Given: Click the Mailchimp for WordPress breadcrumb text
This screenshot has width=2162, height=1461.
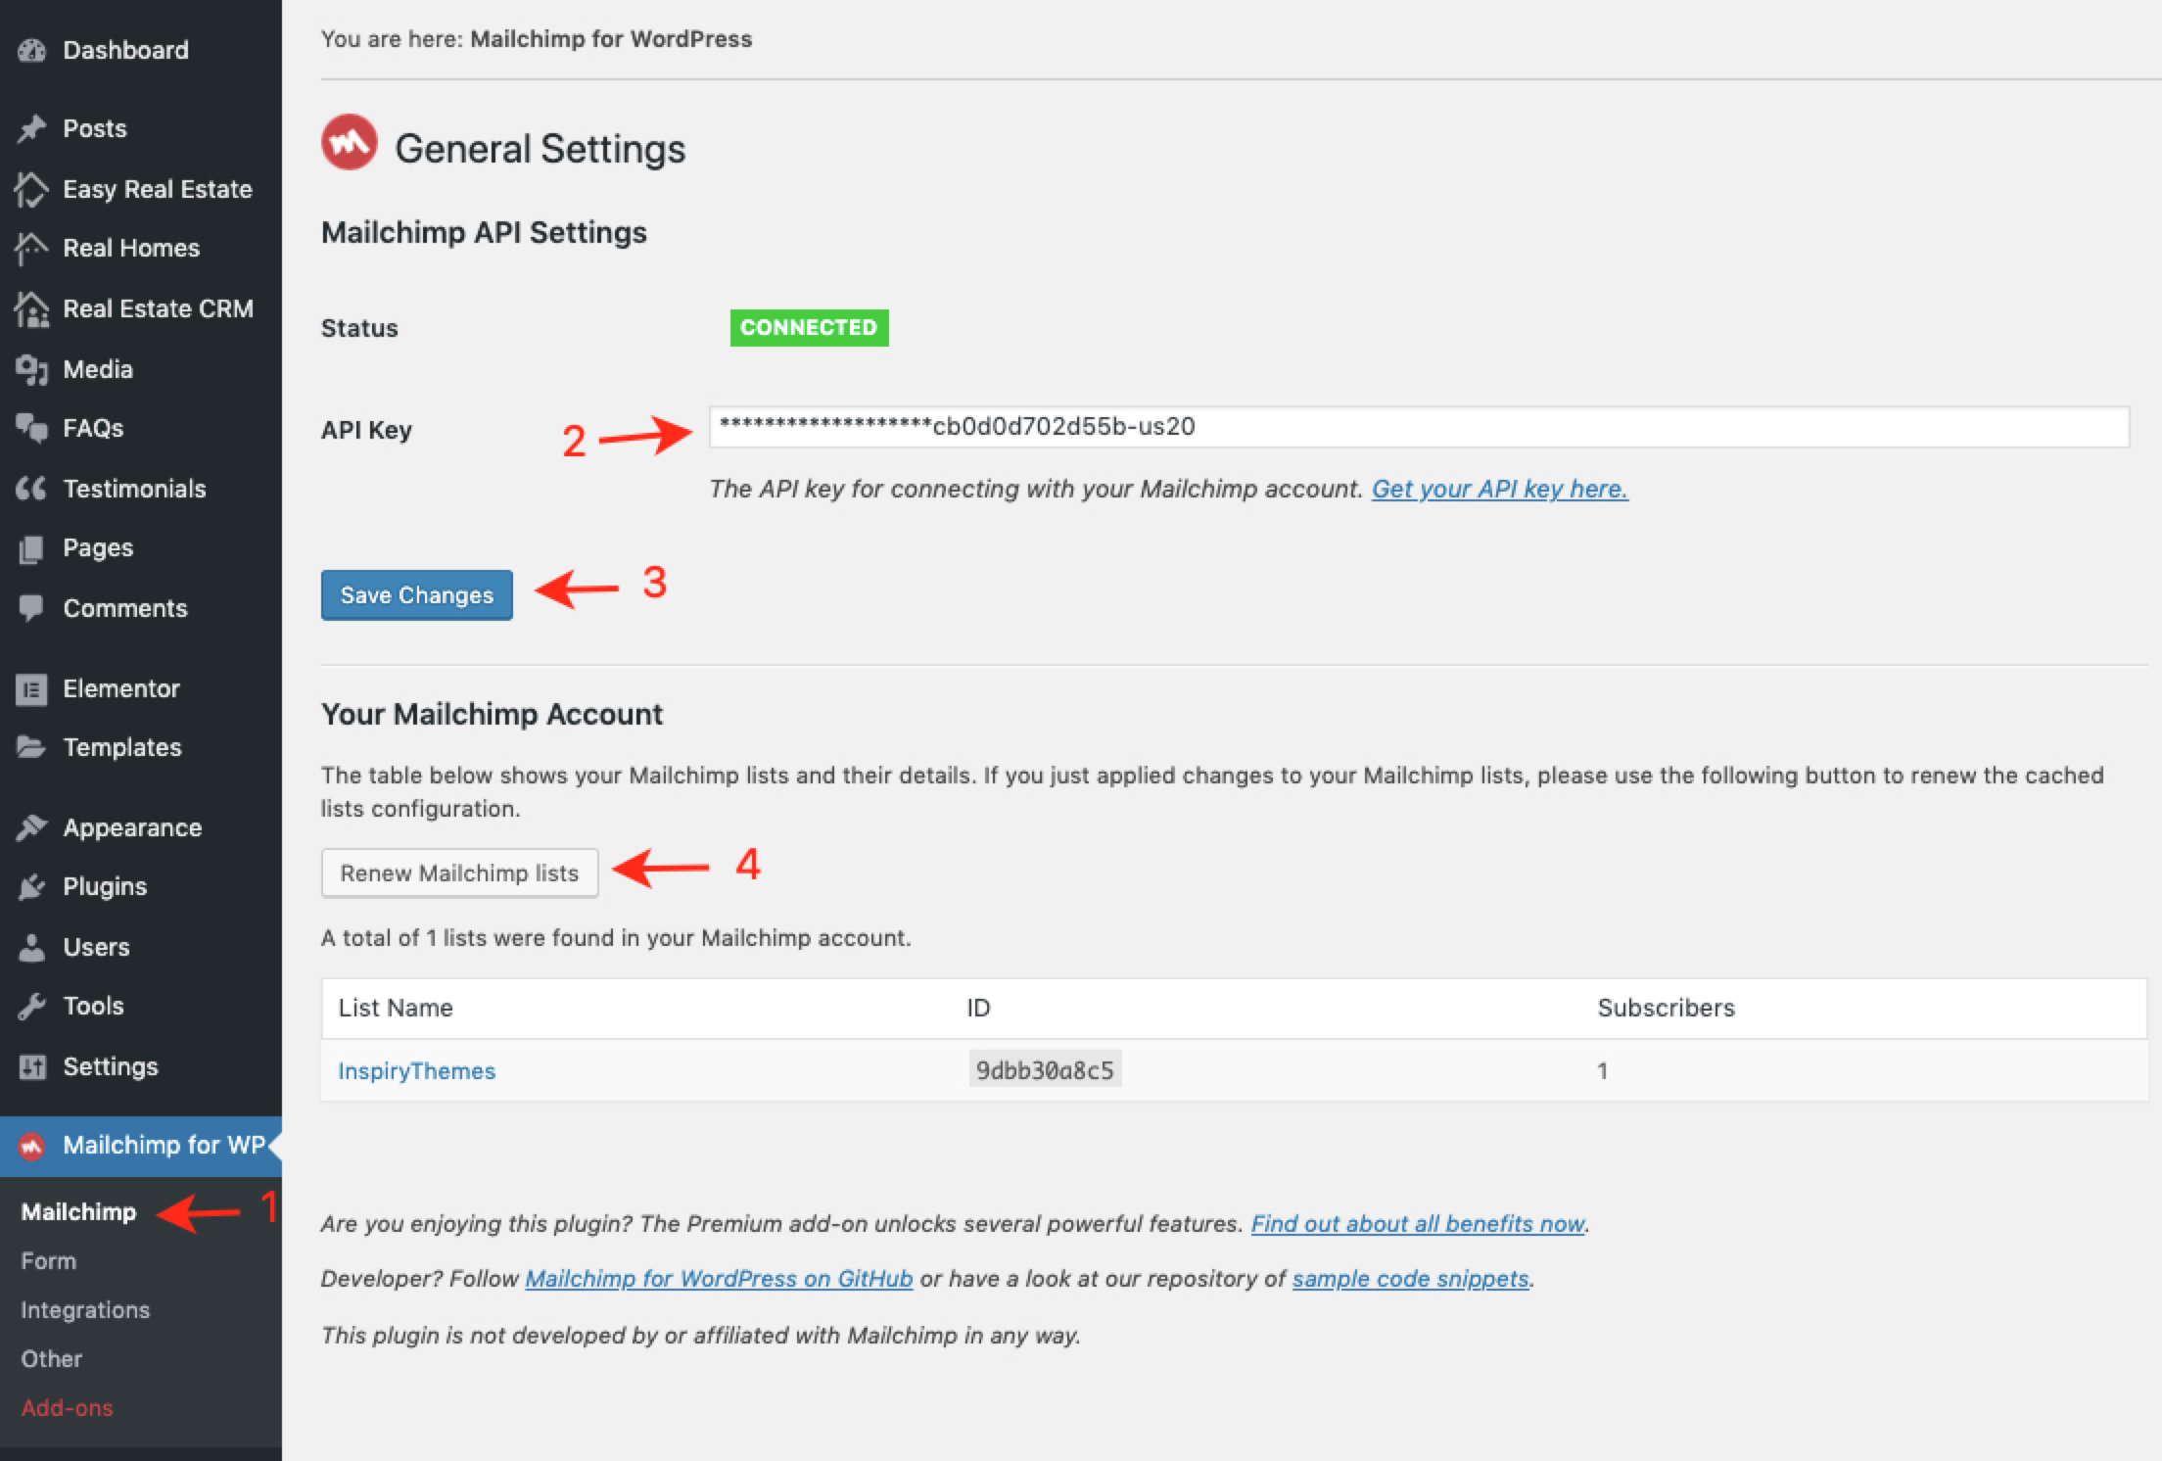Looking at the screenshot, I should pyautogui.click(x=611, y=39).
